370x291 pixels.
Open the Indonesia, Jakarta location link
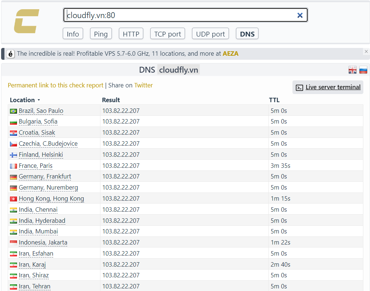click(x=43, y=242)
